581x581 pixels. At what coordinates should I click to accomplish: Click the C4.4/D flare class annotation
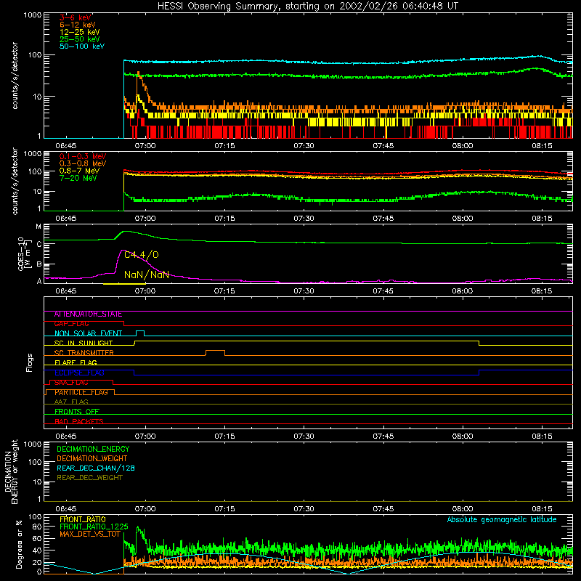click(x=141, y=255)
